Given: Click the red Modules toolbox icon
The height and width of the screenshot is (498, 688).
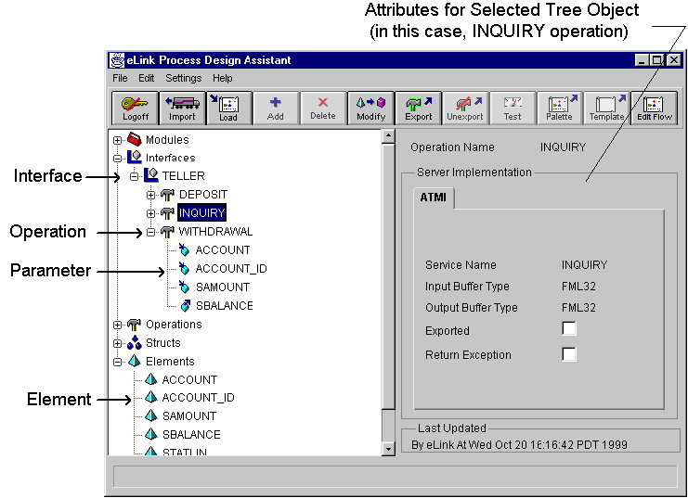Looking at the screenshot, I should 135,139.
